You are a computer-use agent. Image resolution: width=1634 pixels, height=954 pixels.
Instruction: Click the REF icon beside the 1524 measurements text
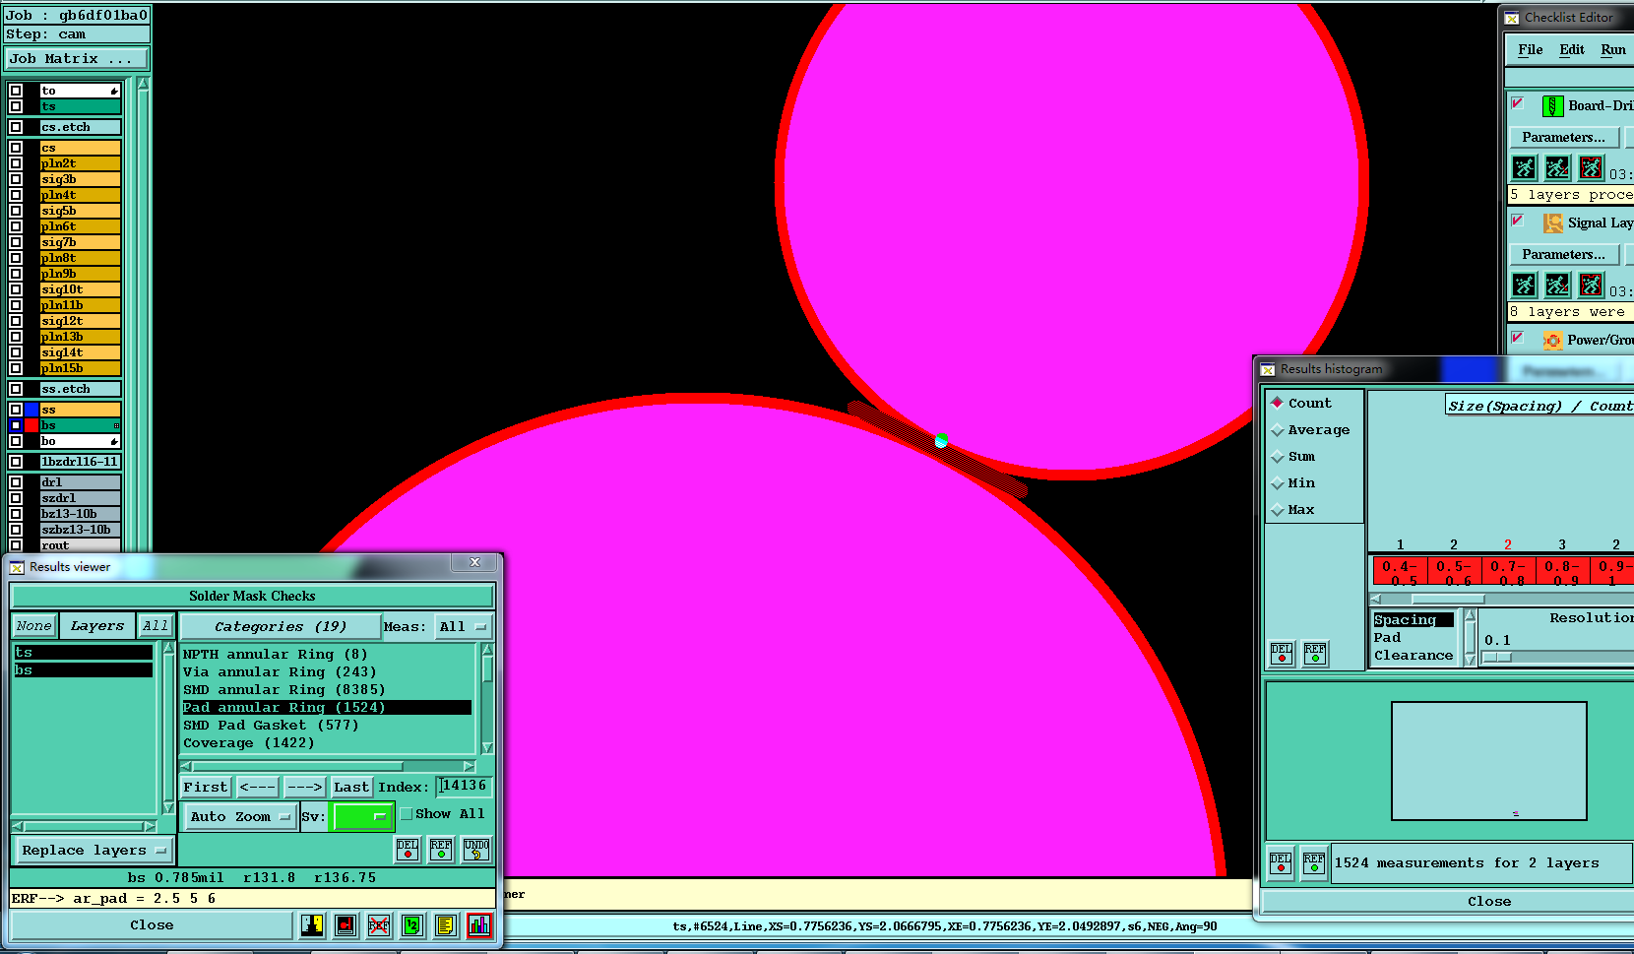pyautogui.click(x=1314, y=863)
